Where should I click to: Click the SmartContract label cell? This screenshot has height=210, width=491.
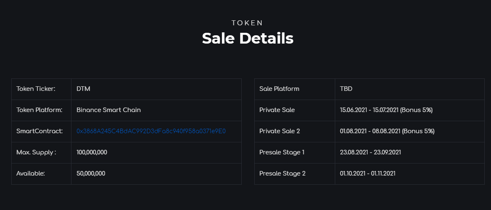42,132
